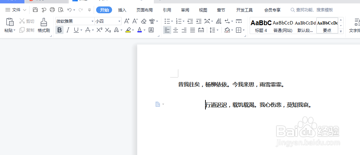Viewport: 360px width, 155px height.
Task: Toggle center paragraph alignment
Action: [176, 30]
